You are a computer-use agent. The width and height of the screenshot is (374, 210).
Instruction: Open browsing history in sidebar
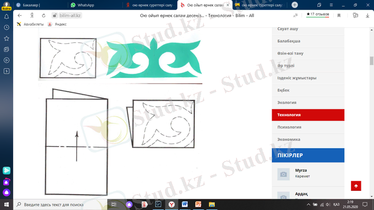pos(7,28)
